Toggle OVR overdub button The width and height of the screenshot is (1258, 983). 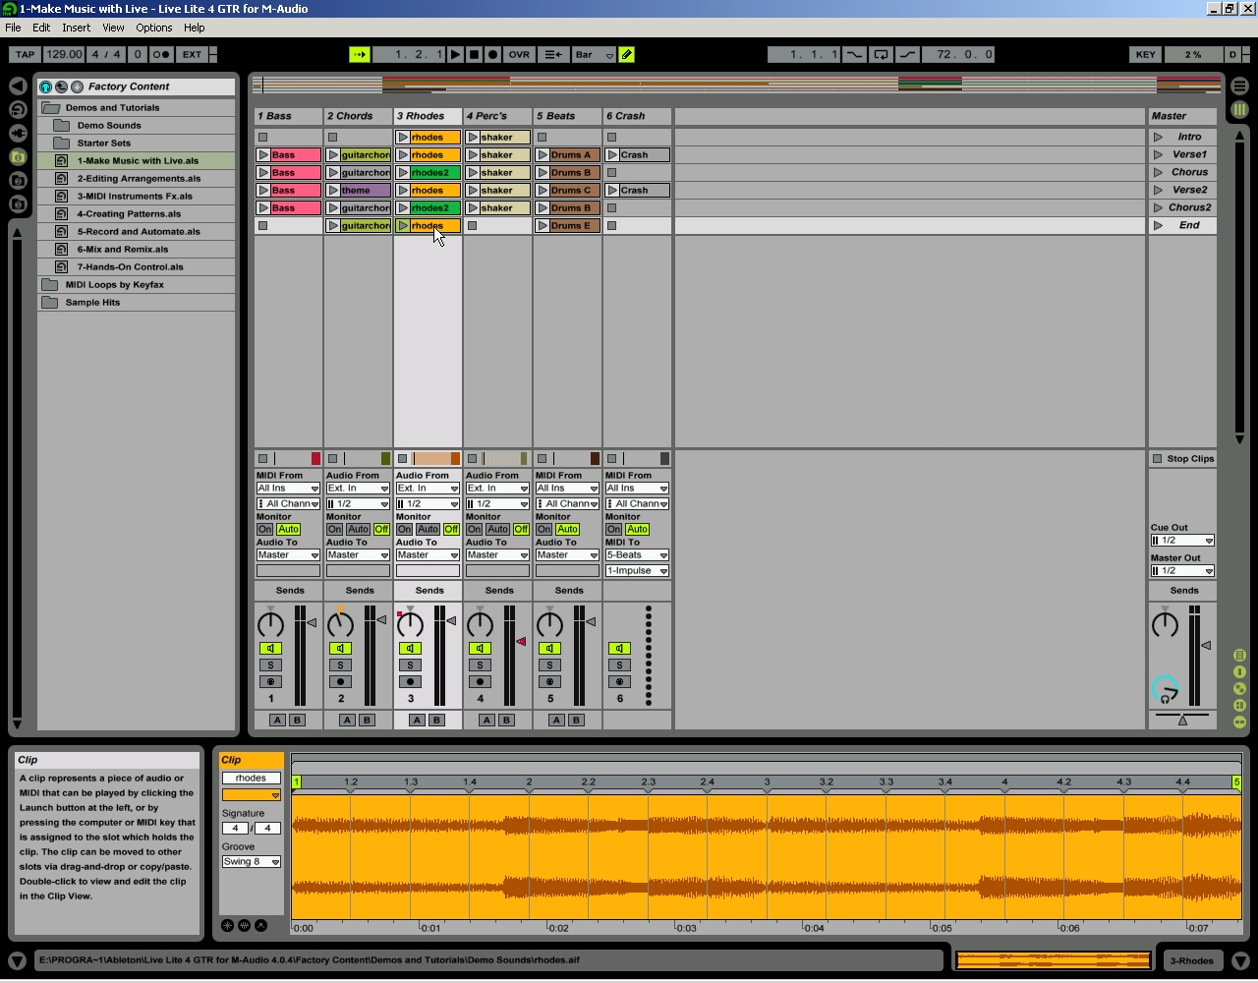[x=519, y=55]
